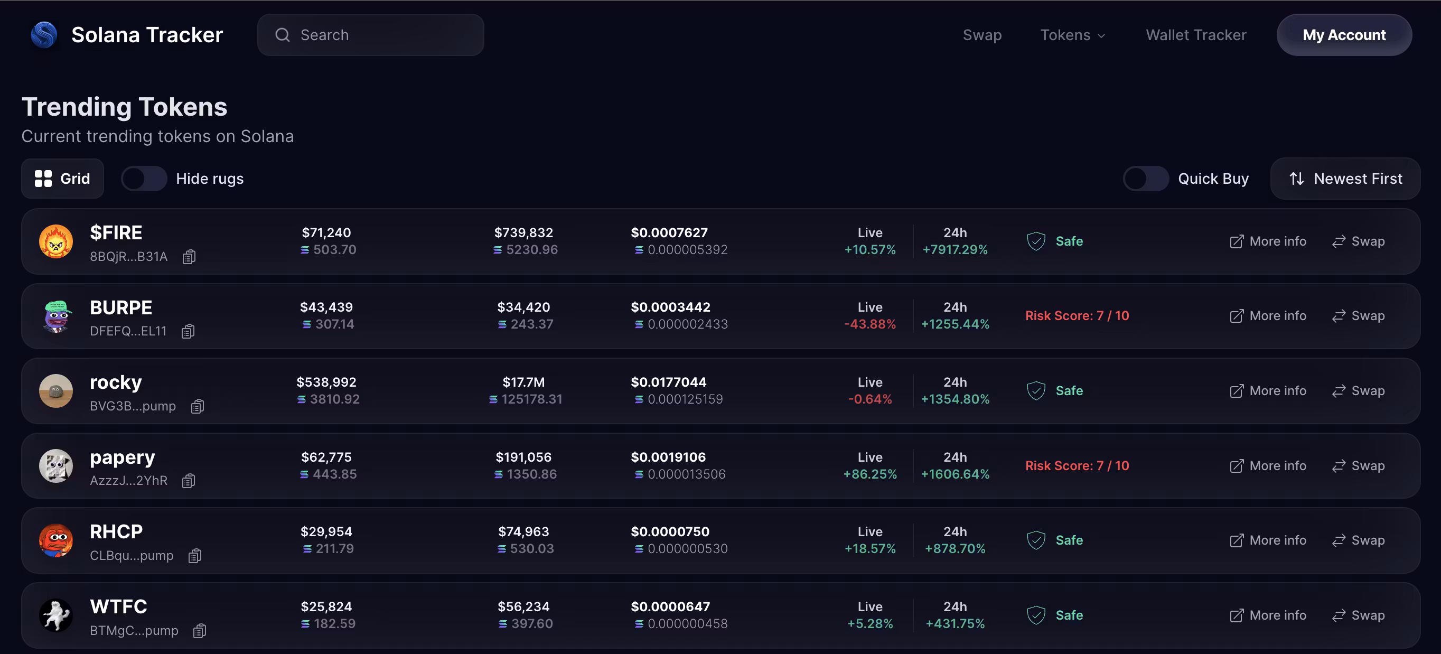Copy the WTFC token address
Screen dimensions: 1441x654
(x=200, y=631)
